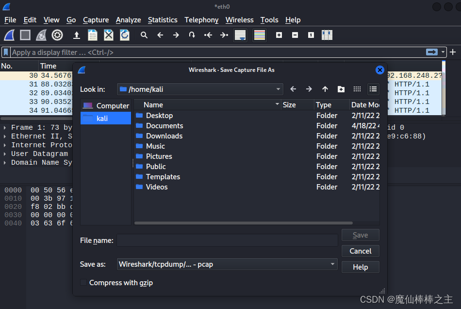
Task: Cancel the save dialog
Action: (x=361, y=251)
